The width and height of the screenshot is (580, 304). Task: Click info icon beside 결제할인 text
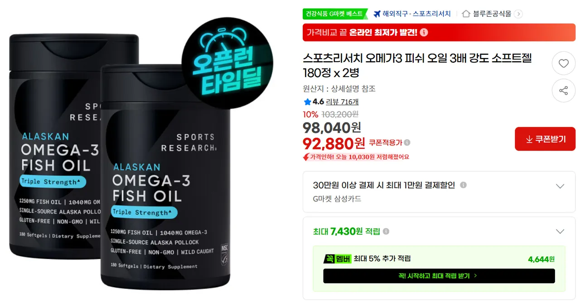pyautogui.click(x=463, y=185)
